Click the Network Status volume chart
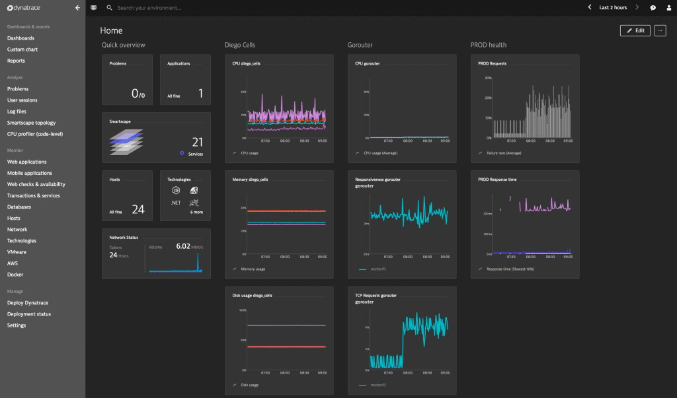677x398 pixels. click(175, 263)
